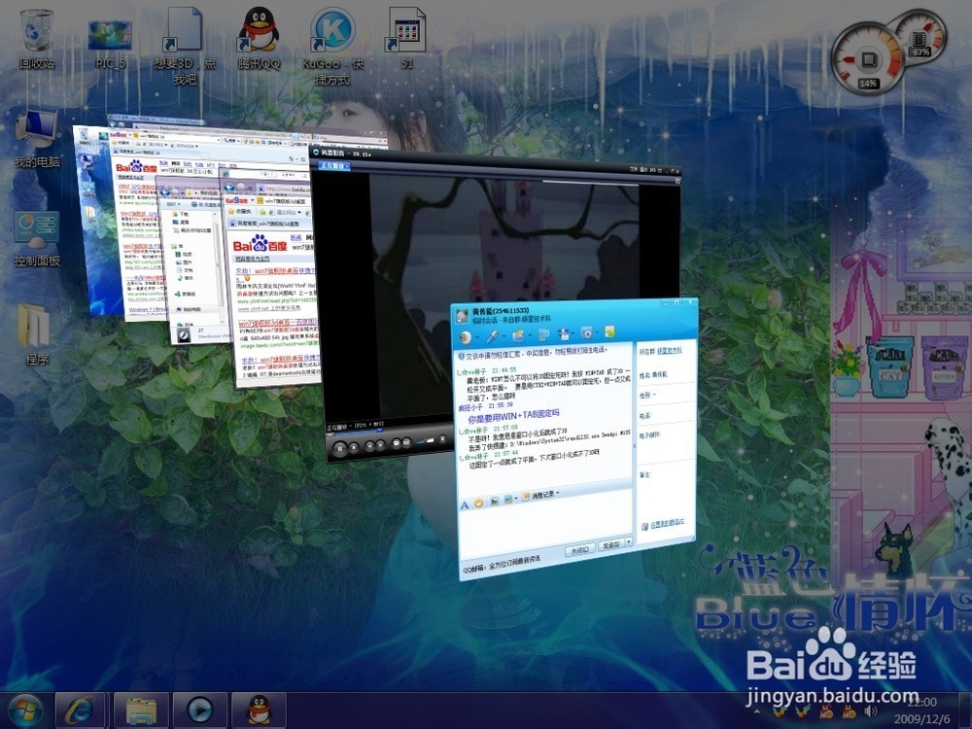
Task: Click the next track button in the media player
Action: pyautogui.click(x=381, y=444)
